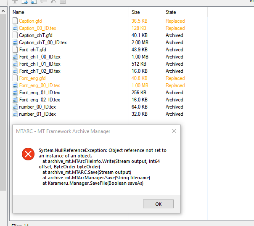Select the Font_eng_02_ID.tex file name
The width and height of the screenshot is (254, 226).
[x=40, y=100]
